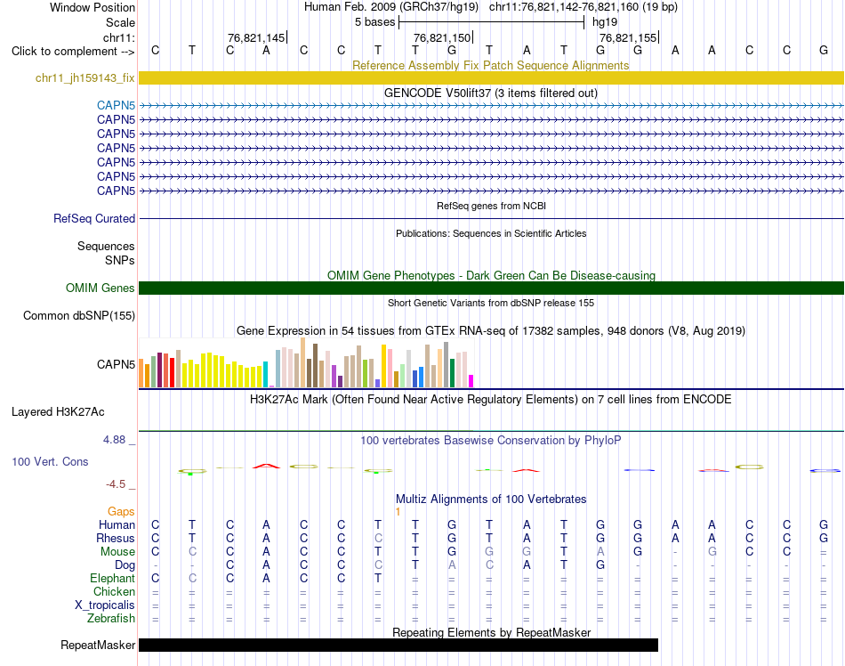Click the Zebrafish alignment row label
This screenshot has width=845, height=666.
click(111, 619)
